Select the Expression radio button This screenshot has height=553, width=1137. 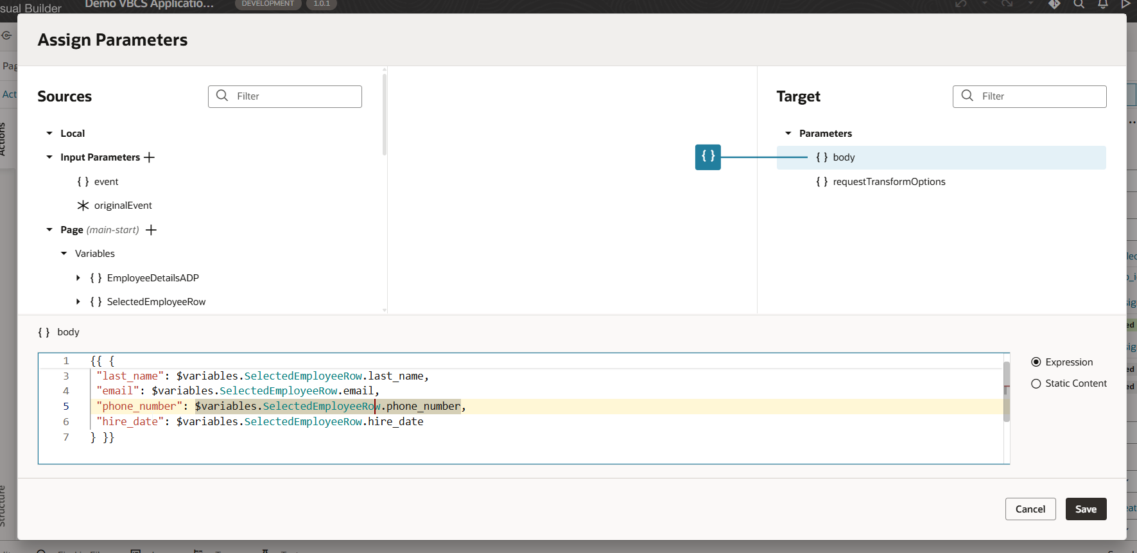[1036, 362]
